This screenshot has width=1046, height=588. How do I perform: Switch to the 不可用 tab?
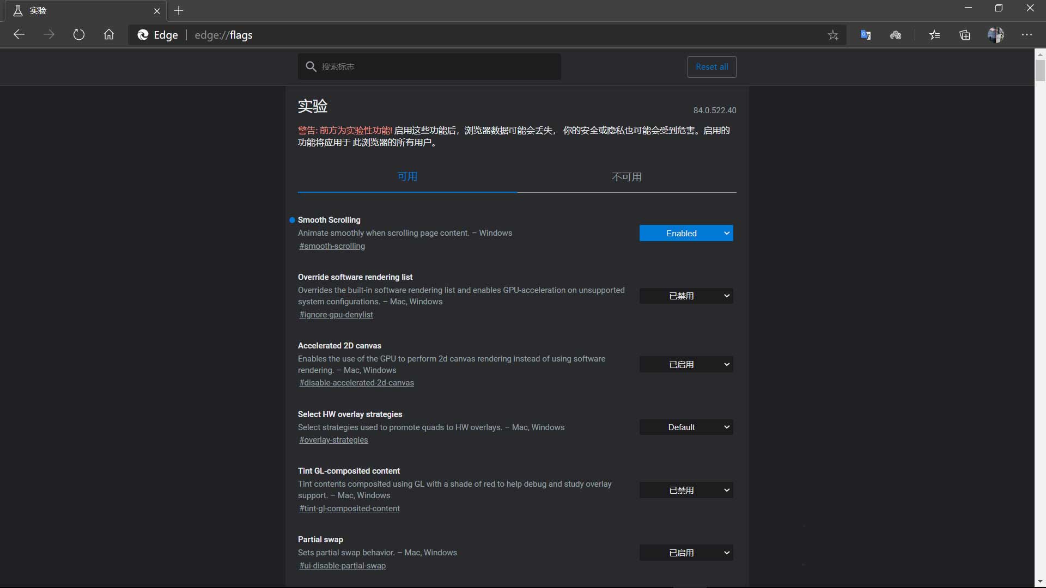(x=627, y=177)
